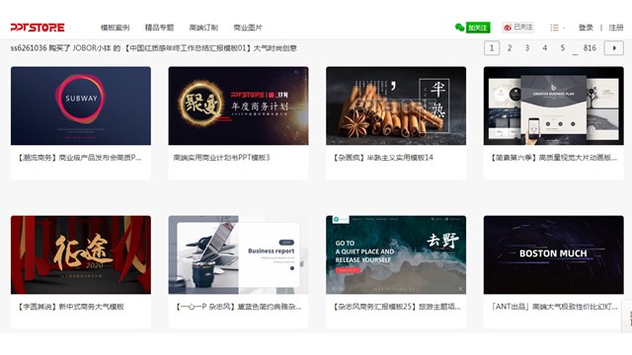Screen dimensions: 632x355
Task: Open the 商业图片 section
Action: pyautogui.click(x=248, y=28)
